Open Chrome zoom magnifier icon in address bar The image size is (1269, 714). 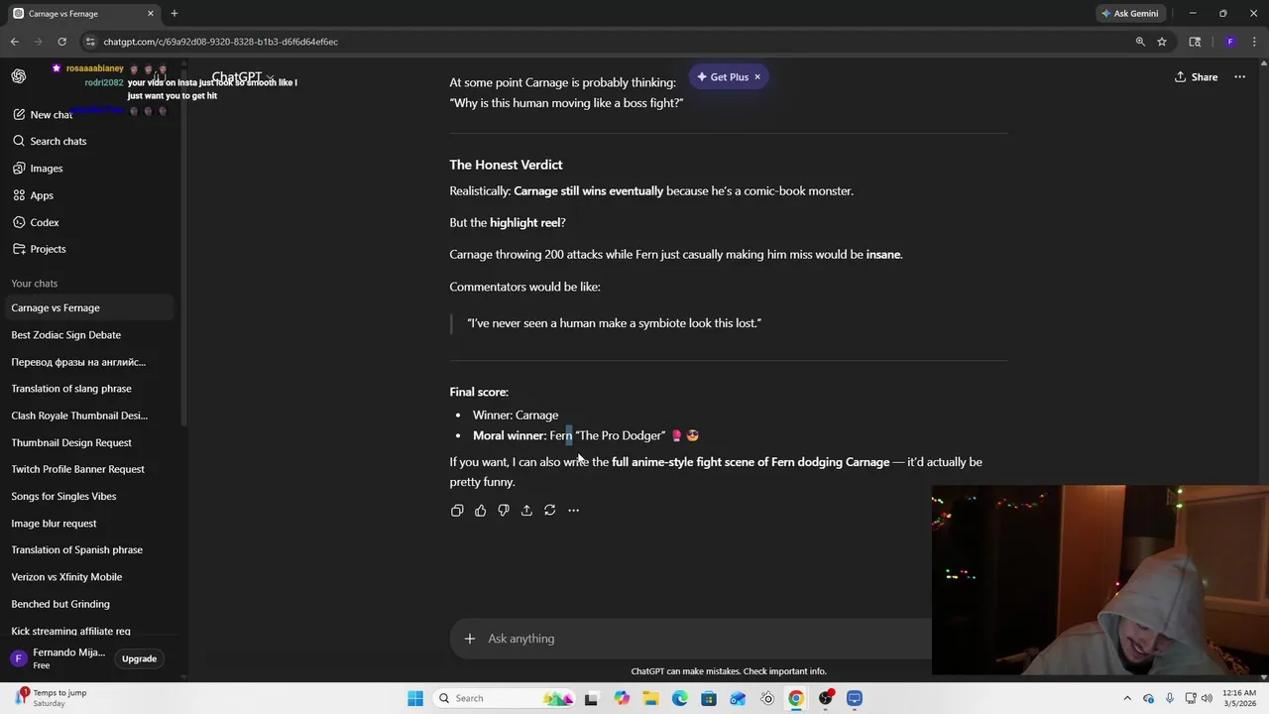pyautogui.click(x=1140, y=42)
